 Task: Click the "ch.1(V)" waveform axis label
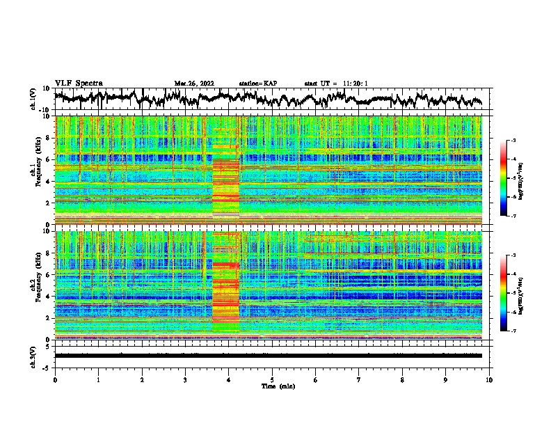[x=33, y=99]
